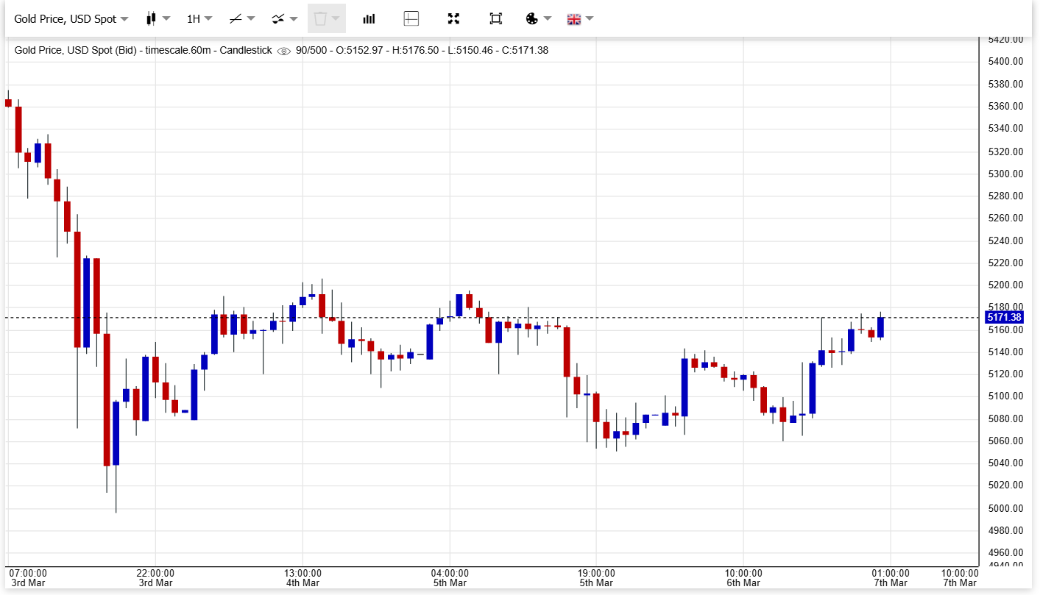1040x595 pixels.
Task: Expand the Gold Price, USD Spot dropdown
Action: point(71,19)
